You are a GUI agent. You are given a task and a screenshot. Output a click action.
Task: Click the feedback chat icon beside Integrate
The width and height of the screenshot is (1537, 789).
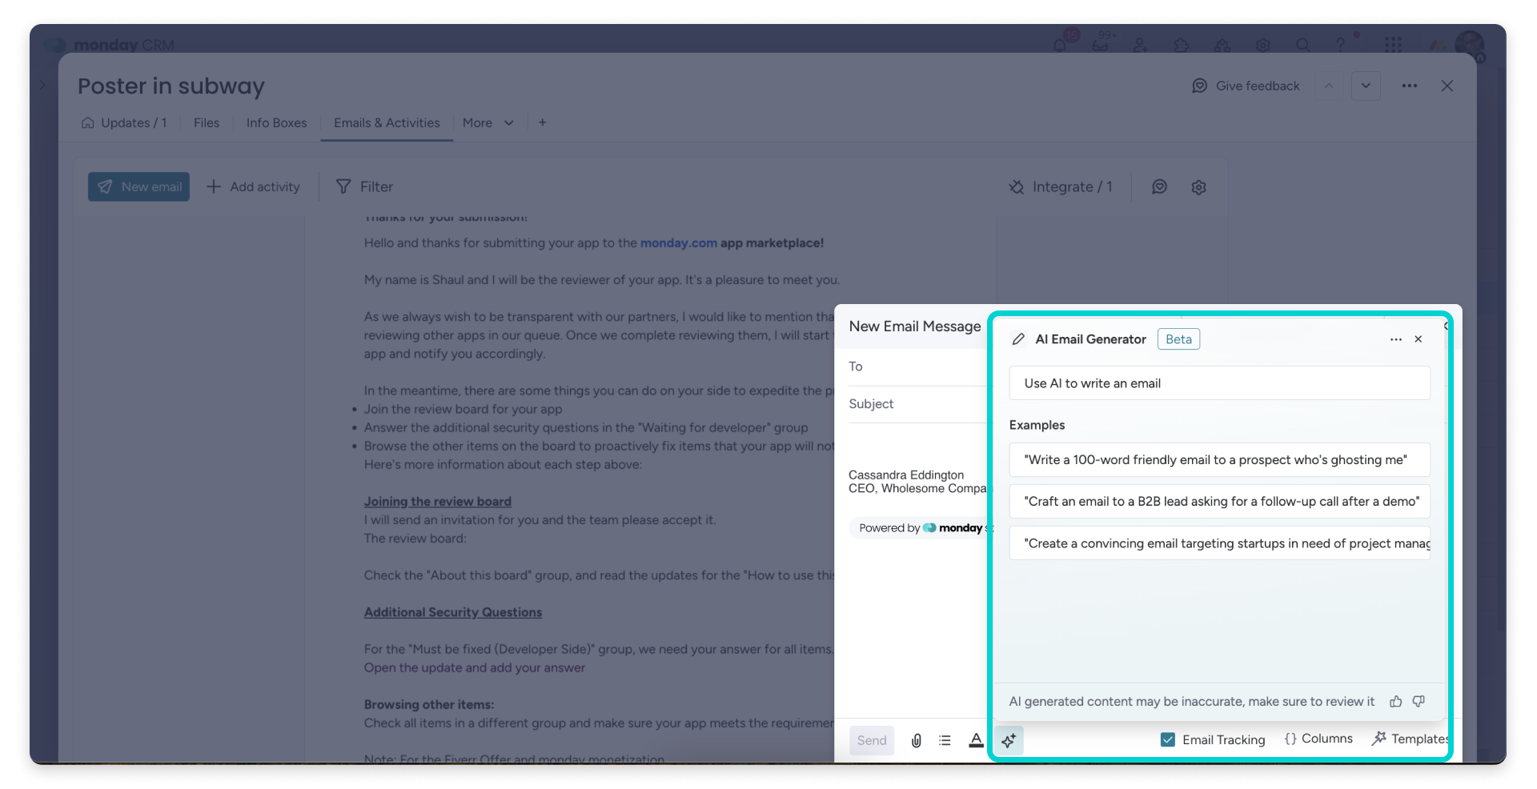click(x=1159, y=186)
